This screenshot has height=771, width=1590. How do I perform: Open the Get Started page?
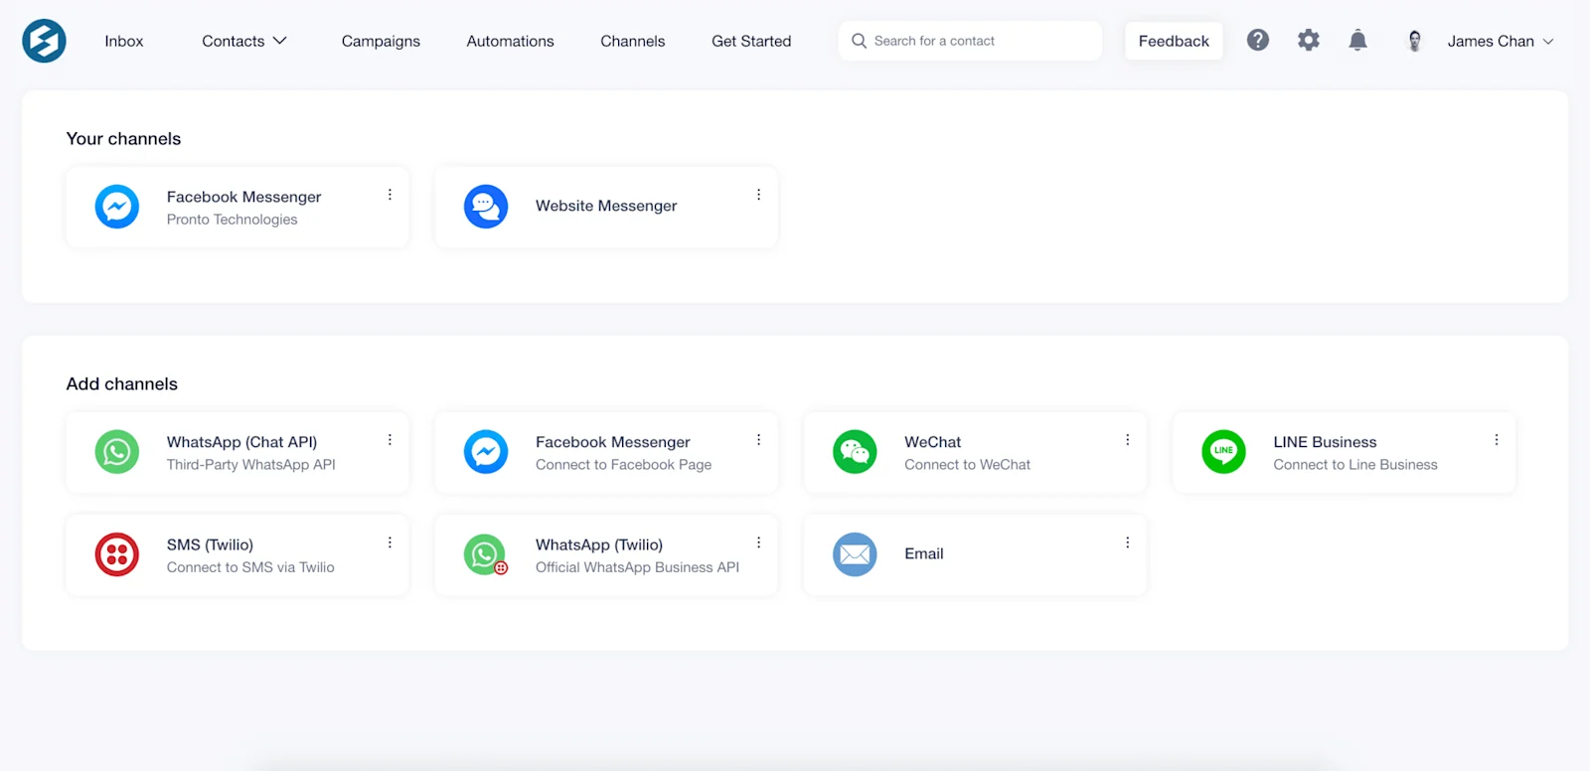coord(751,41)
